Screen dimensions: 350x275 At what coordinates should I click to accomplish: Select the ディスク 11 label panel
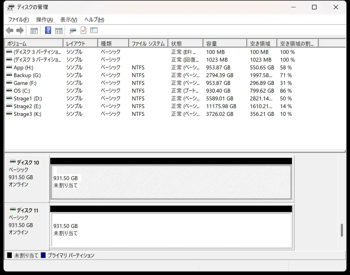27,227
